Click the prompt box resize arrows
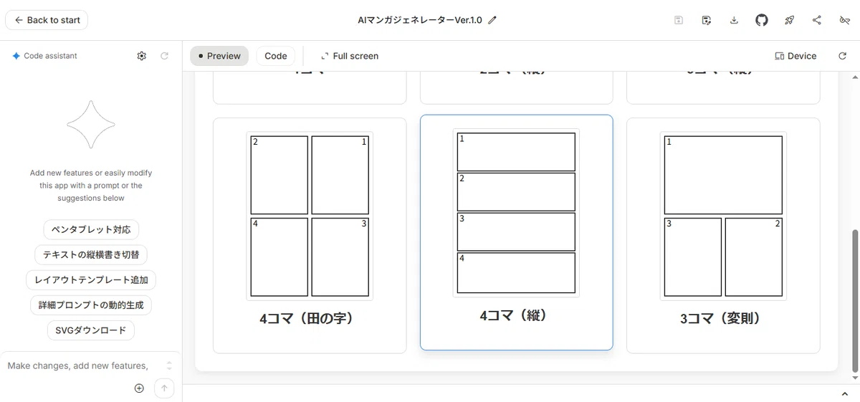The height and width of the screenshot is (402, 860). coord(169,365)
